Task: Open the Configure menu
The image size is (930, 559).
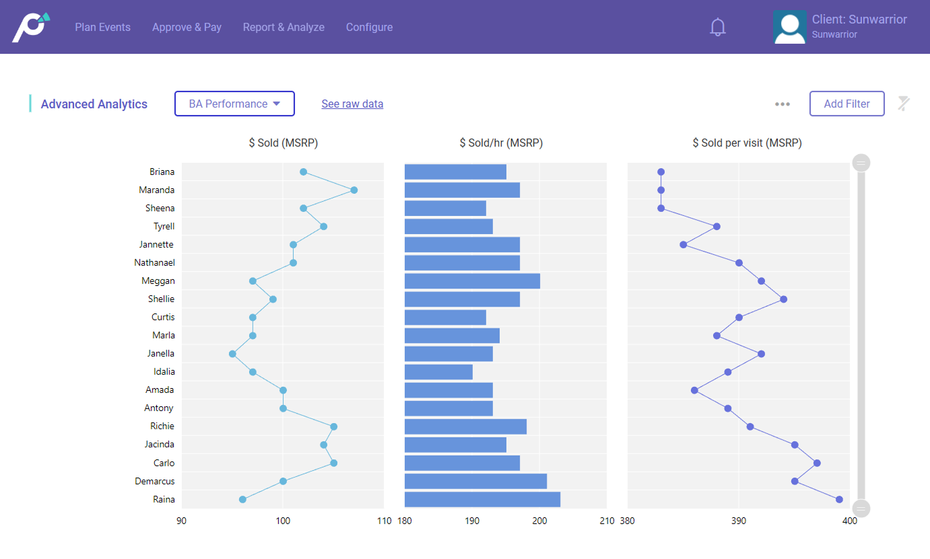Action: click(369, 28)
